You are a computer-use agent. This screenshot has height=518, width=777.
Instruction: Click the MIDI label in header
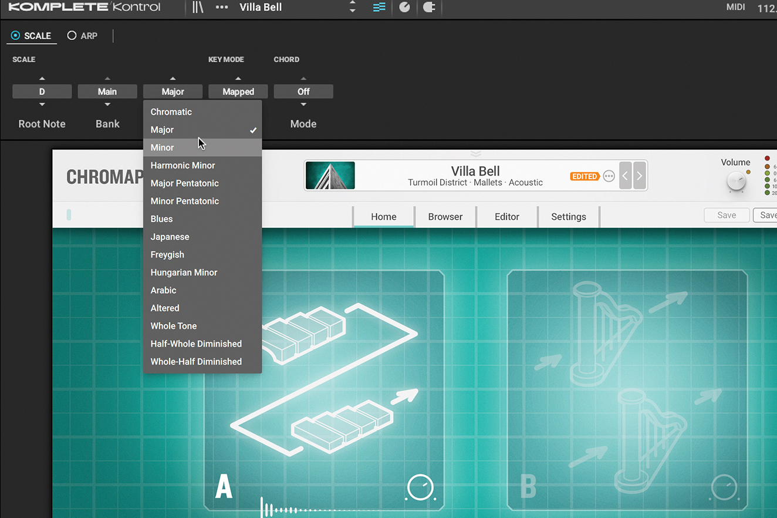point(736,8)
